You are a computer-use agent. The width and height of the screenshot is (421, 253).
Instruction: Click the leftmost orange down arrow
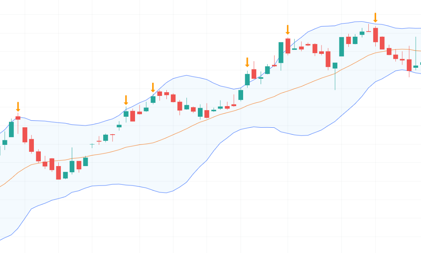pos(18,107)
